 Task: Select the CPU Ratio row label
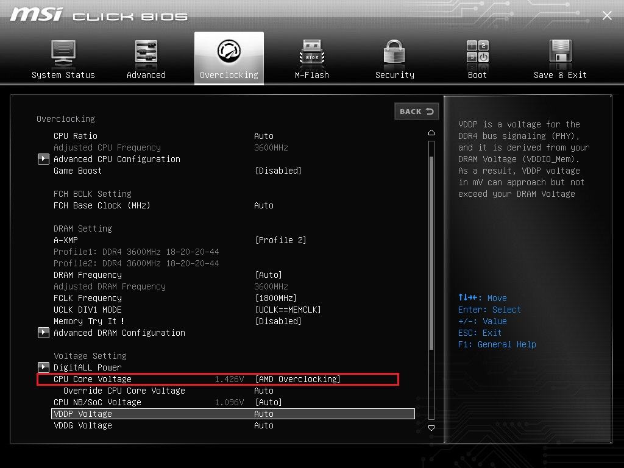click(x=75, y=136)
